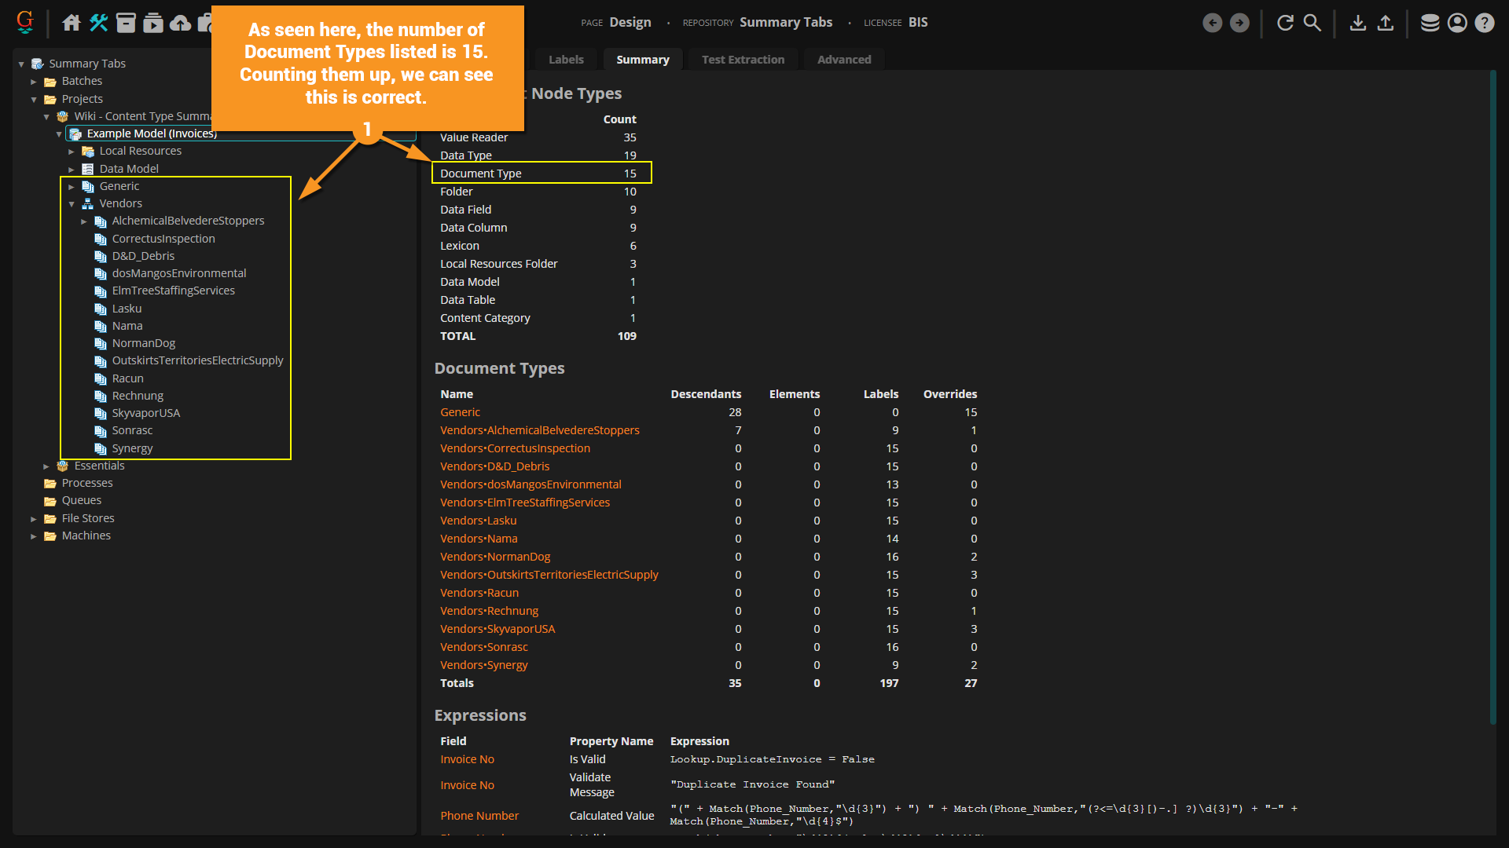Expand the Essentials project node
The height and width of the screenshot is (848, 1509).
[x=46, y=466]
